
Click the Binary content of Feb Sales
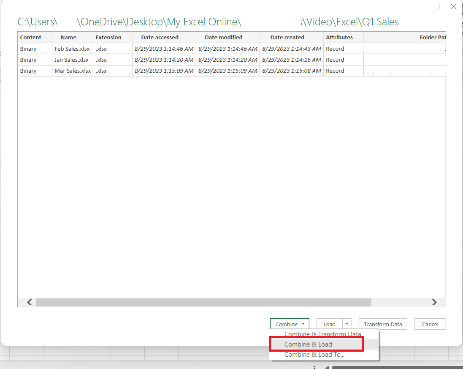pos(28,49)
